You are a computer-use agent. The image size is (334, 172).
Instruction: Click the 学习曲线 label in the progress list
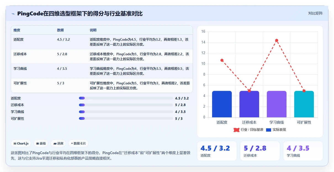click(x=17, y=112)
